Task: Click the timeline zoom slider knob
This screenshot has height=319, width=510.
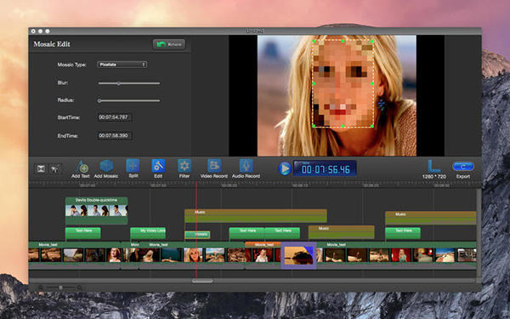Action: pyautogui.click(x=61, y=288)
